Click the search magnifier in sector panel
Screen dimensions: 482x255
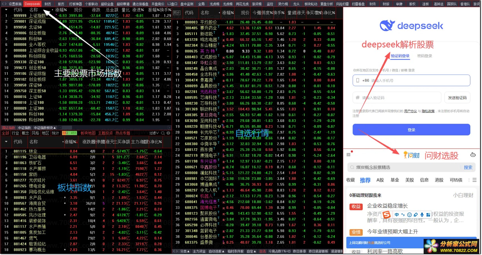pos(163,133)
